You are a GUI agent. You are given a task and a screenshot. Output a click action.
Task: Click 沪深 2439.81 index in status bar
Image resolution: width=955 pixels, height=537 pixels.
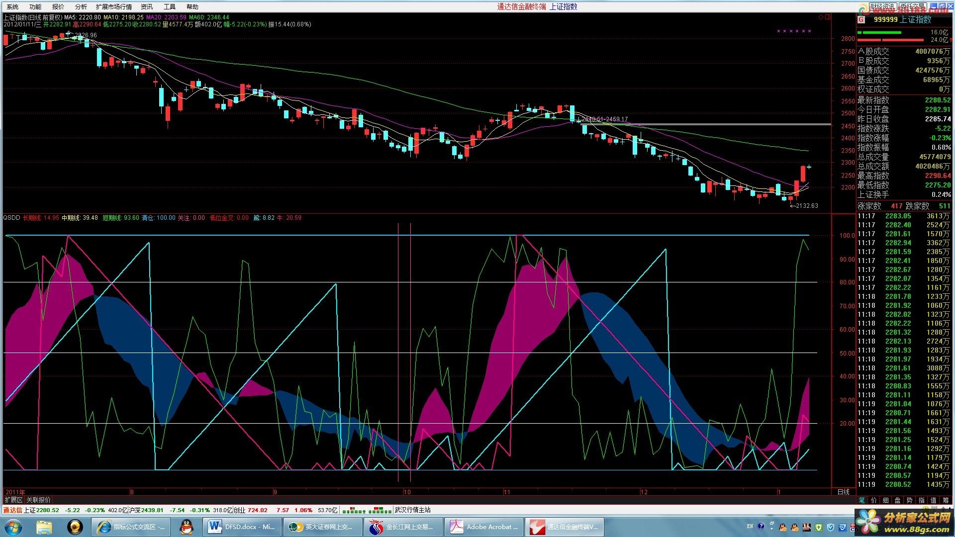146,510
